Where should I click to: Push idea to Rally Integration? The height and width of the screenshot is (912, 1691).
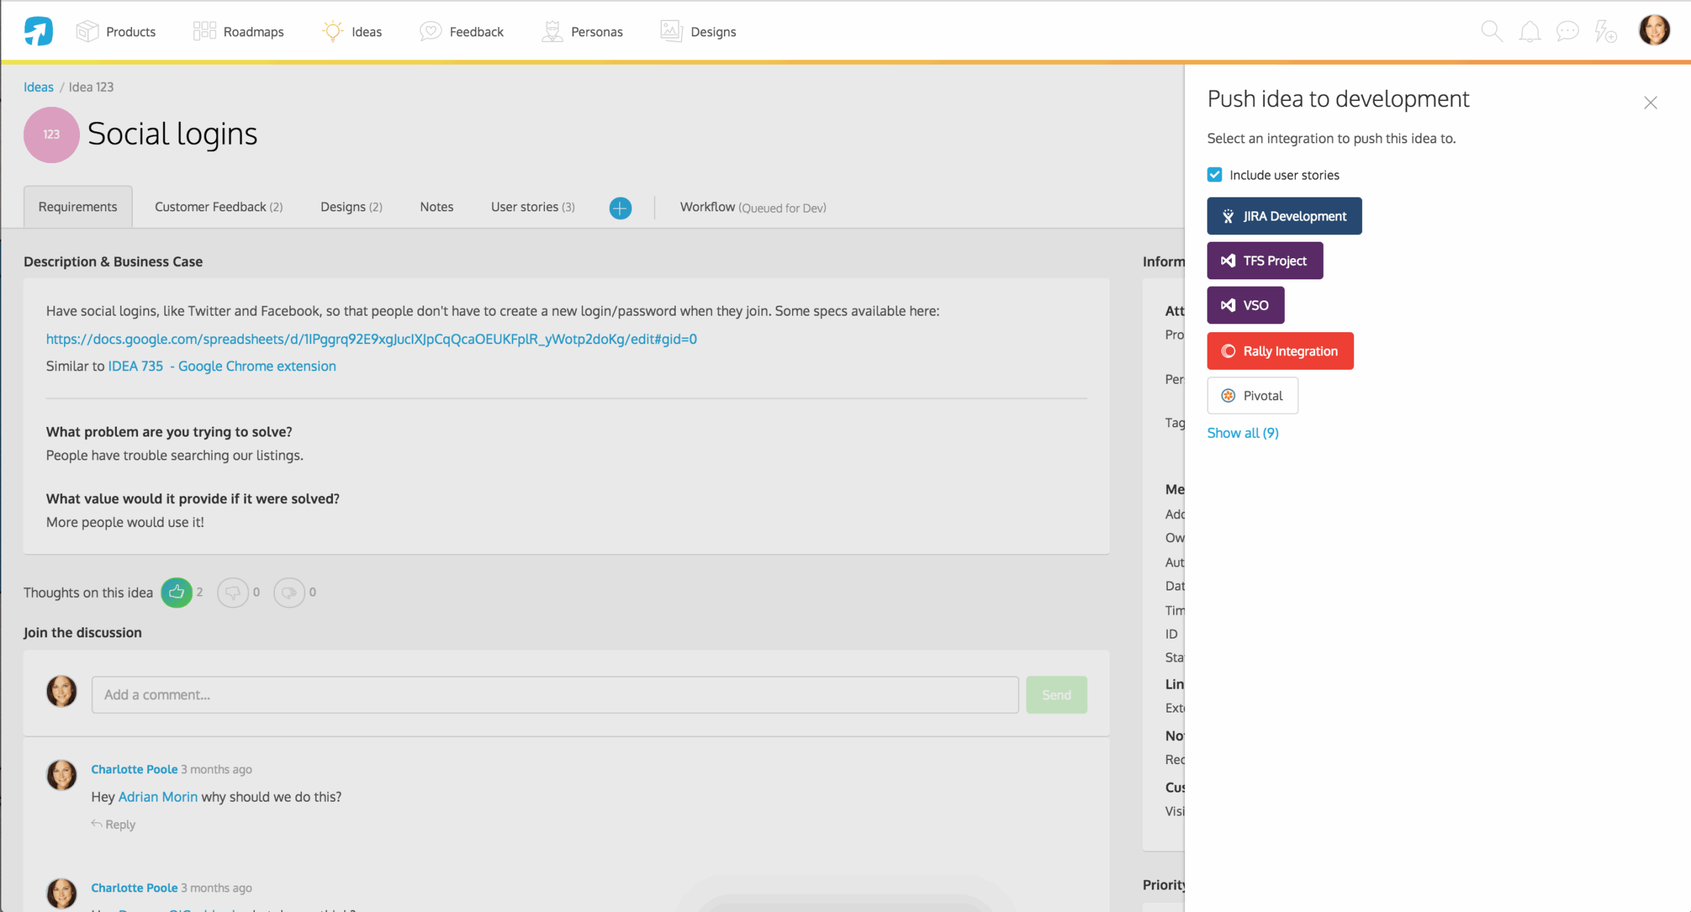[1280, 351]
